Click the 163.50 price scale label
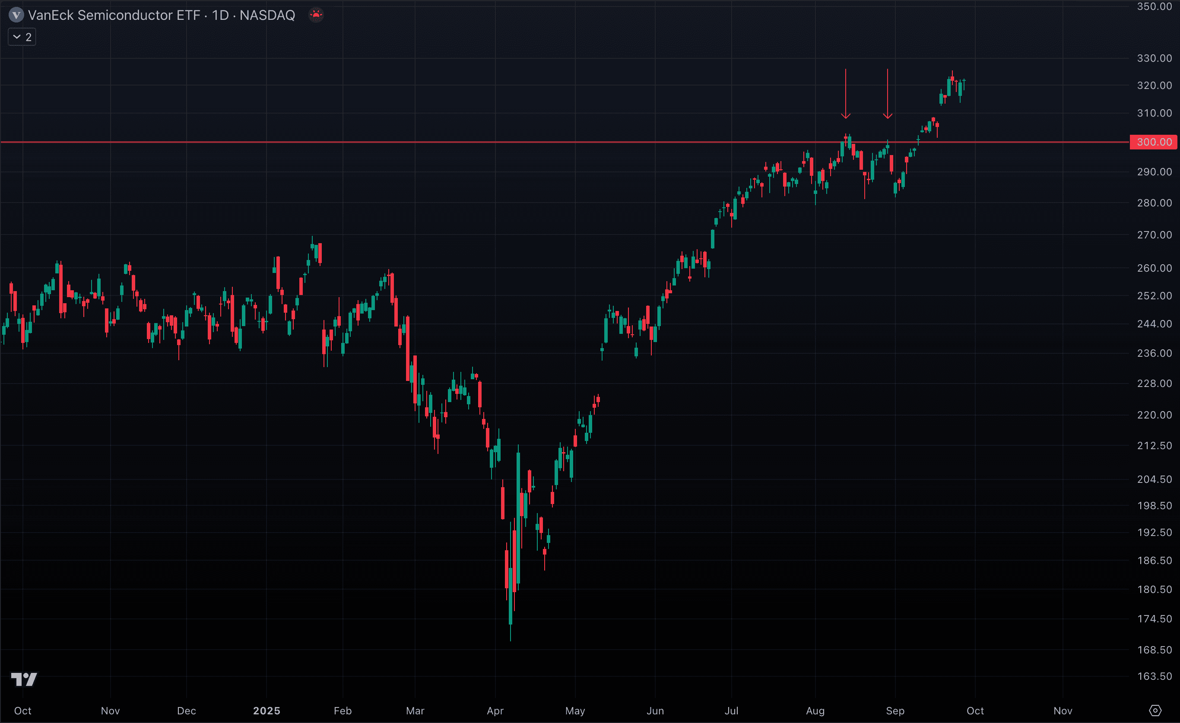Viewport: 1180px width, 723px height. coord(1154,676)
